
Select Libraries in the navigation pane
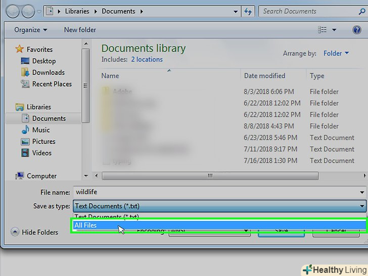pyautogui.click(x=39, y=107)
